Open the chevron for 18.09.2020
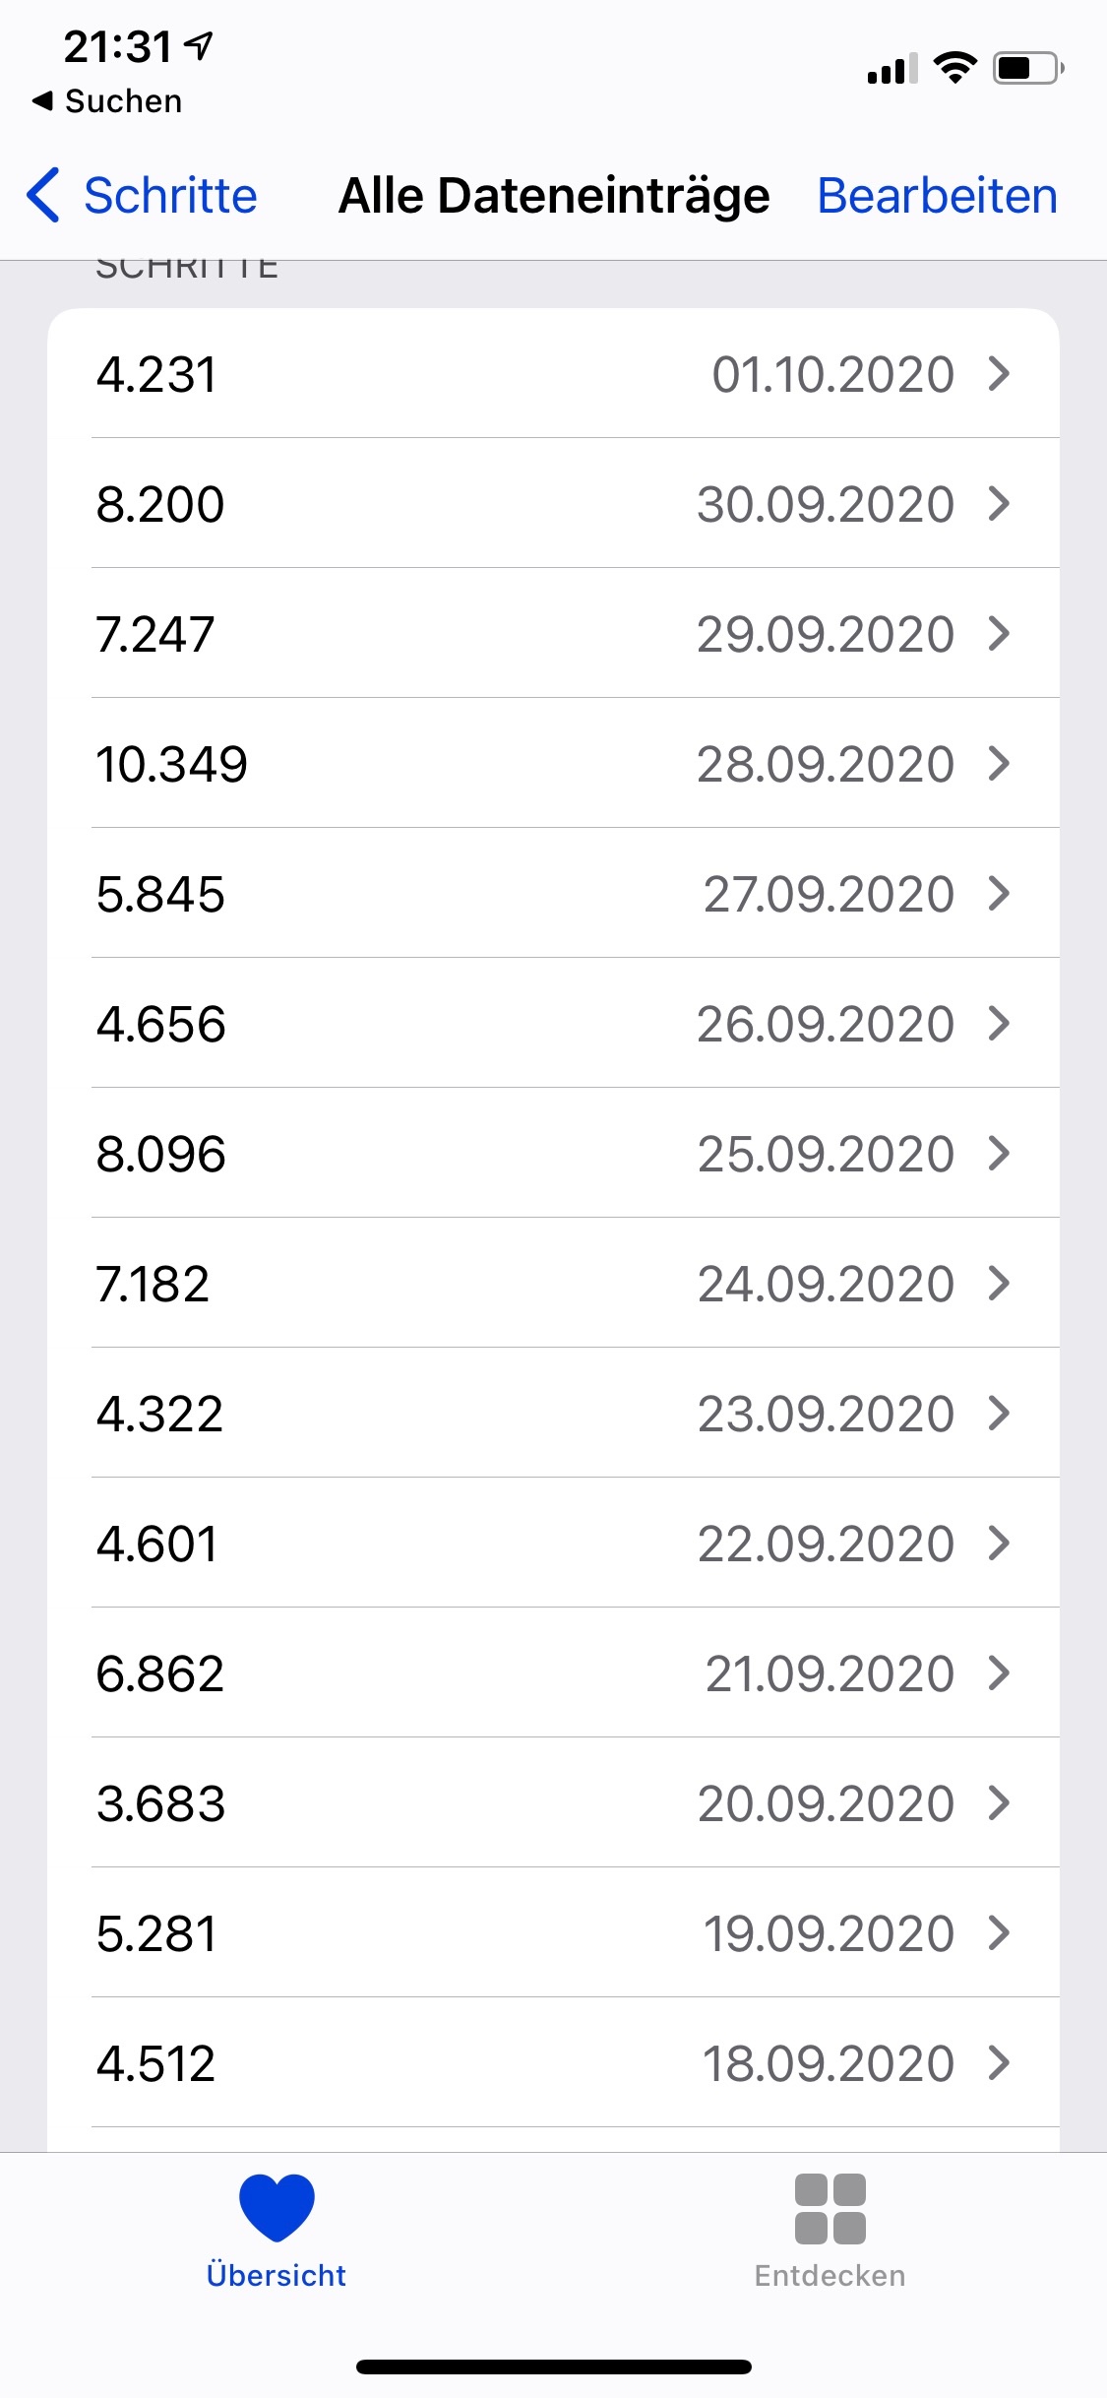Screen dimensions: 1107x2398 [999, 2063]
